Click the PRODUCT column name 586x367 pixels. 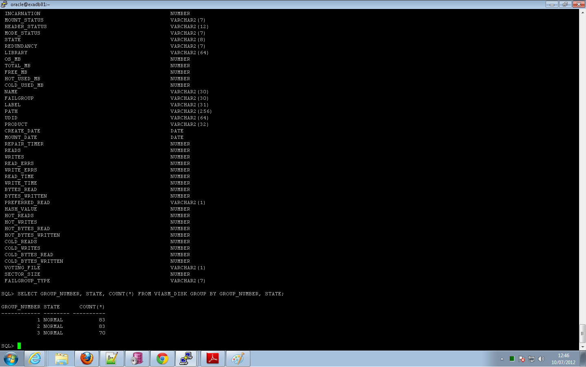point(16,124)
